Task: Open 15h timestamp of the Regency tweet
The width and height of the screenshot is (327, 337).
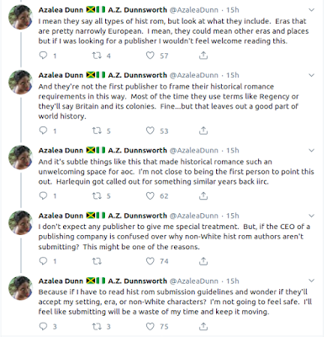Action: (233, 75)
